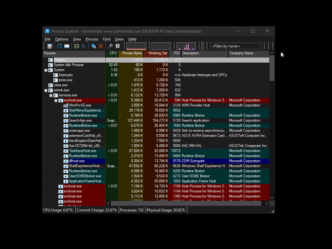Select the RuntimeBroker.exe row with PID 7684
This screenshot has width=332, height=249.
coord(156,126)
